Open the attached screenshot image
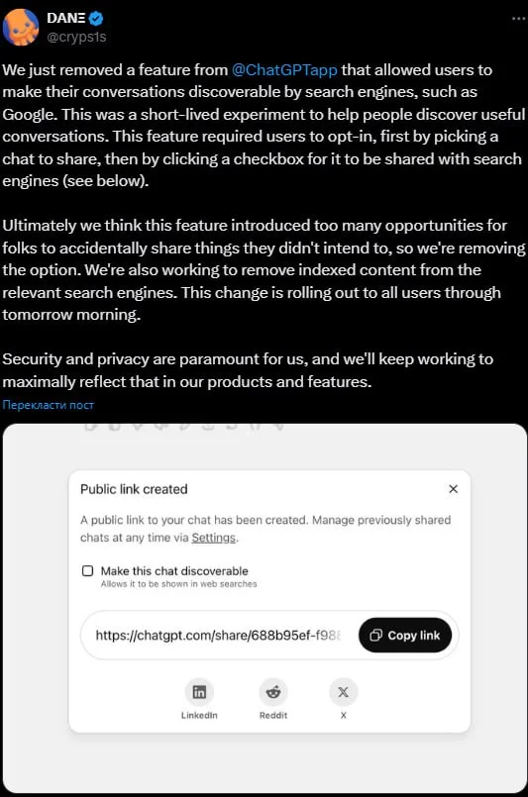Screen dimensions: 528x797 (264, 608)
